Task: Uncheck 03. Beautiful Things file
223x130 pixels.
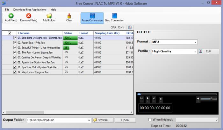Action: click(15, 48)
